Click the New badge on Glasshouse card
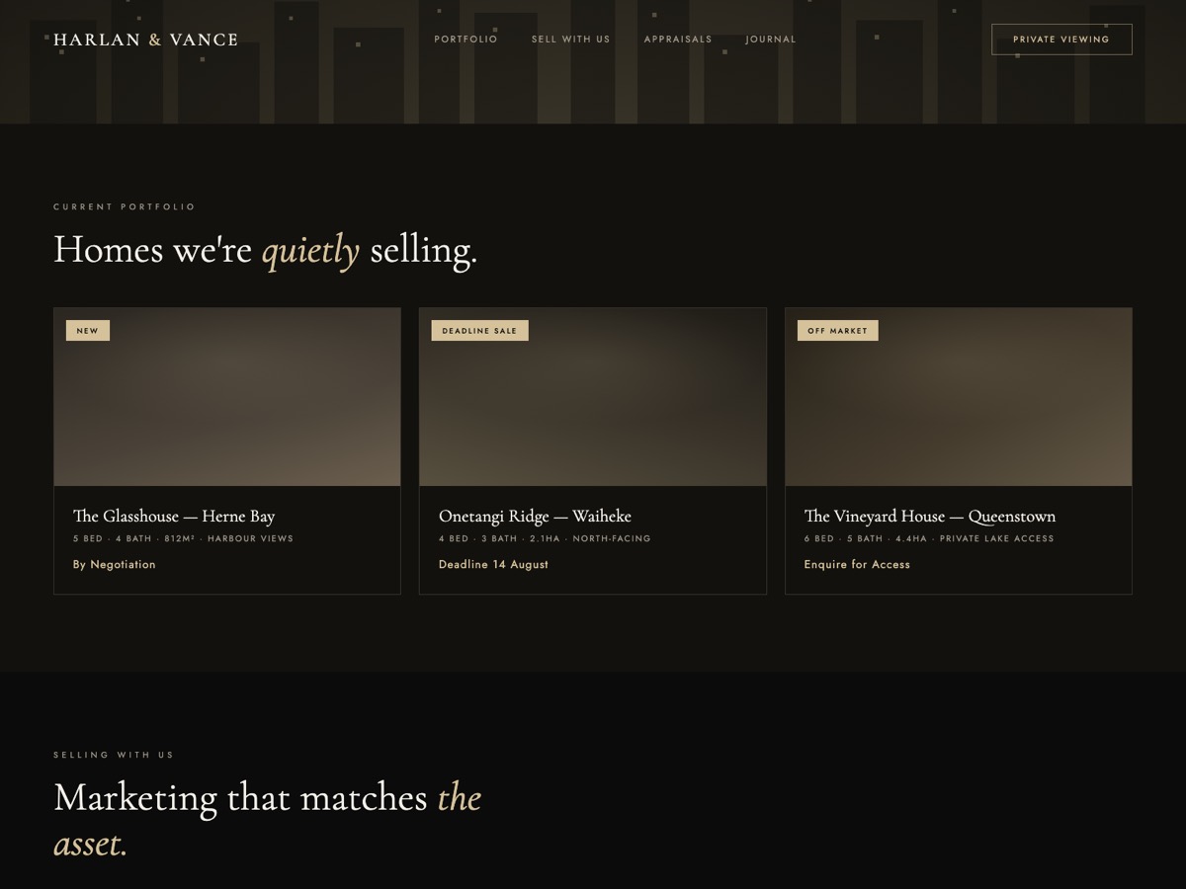The image size is (1186, 889). click(88, 331)
